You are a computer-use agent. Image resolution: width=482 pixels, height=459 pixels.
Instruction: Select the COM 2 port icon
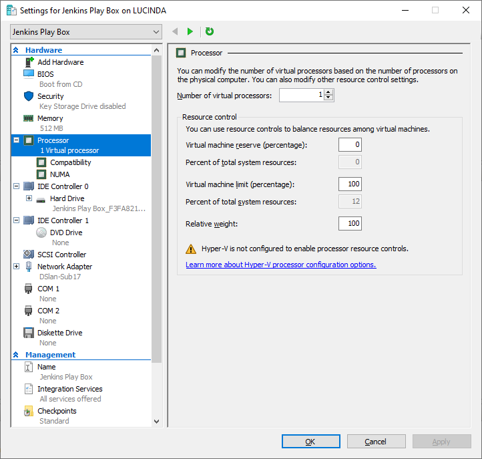click(x=28, y=311)
